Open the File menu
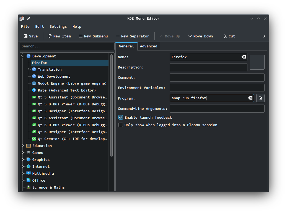 (25, 26)
